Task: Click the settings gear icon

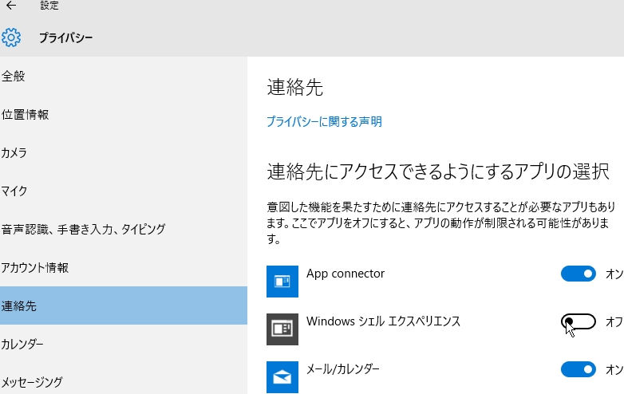Action: pyautogui.click(x=11, y=37)
